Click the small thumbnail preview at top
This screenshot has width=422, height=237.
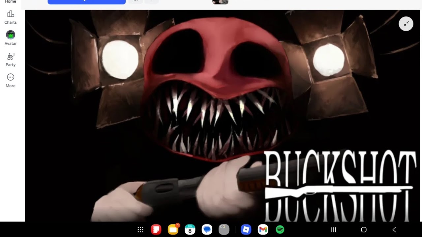[220, 2]
